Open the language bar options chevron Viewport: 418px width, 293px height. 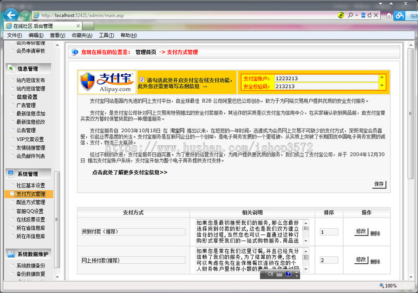tap(296, 276)
